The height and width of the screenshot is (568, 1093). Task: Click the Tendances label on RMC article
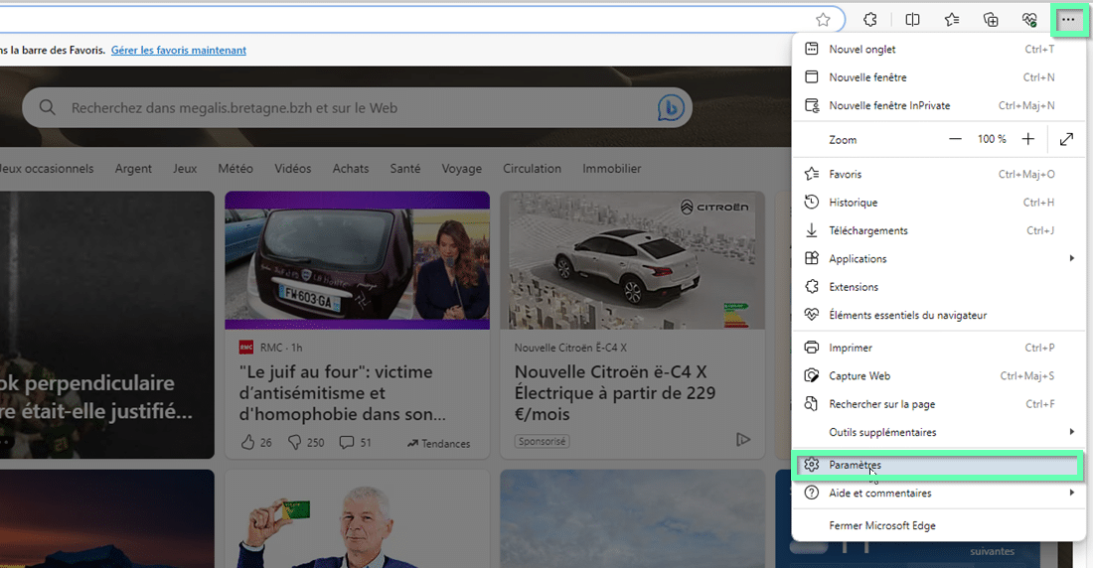coord(439,443)
